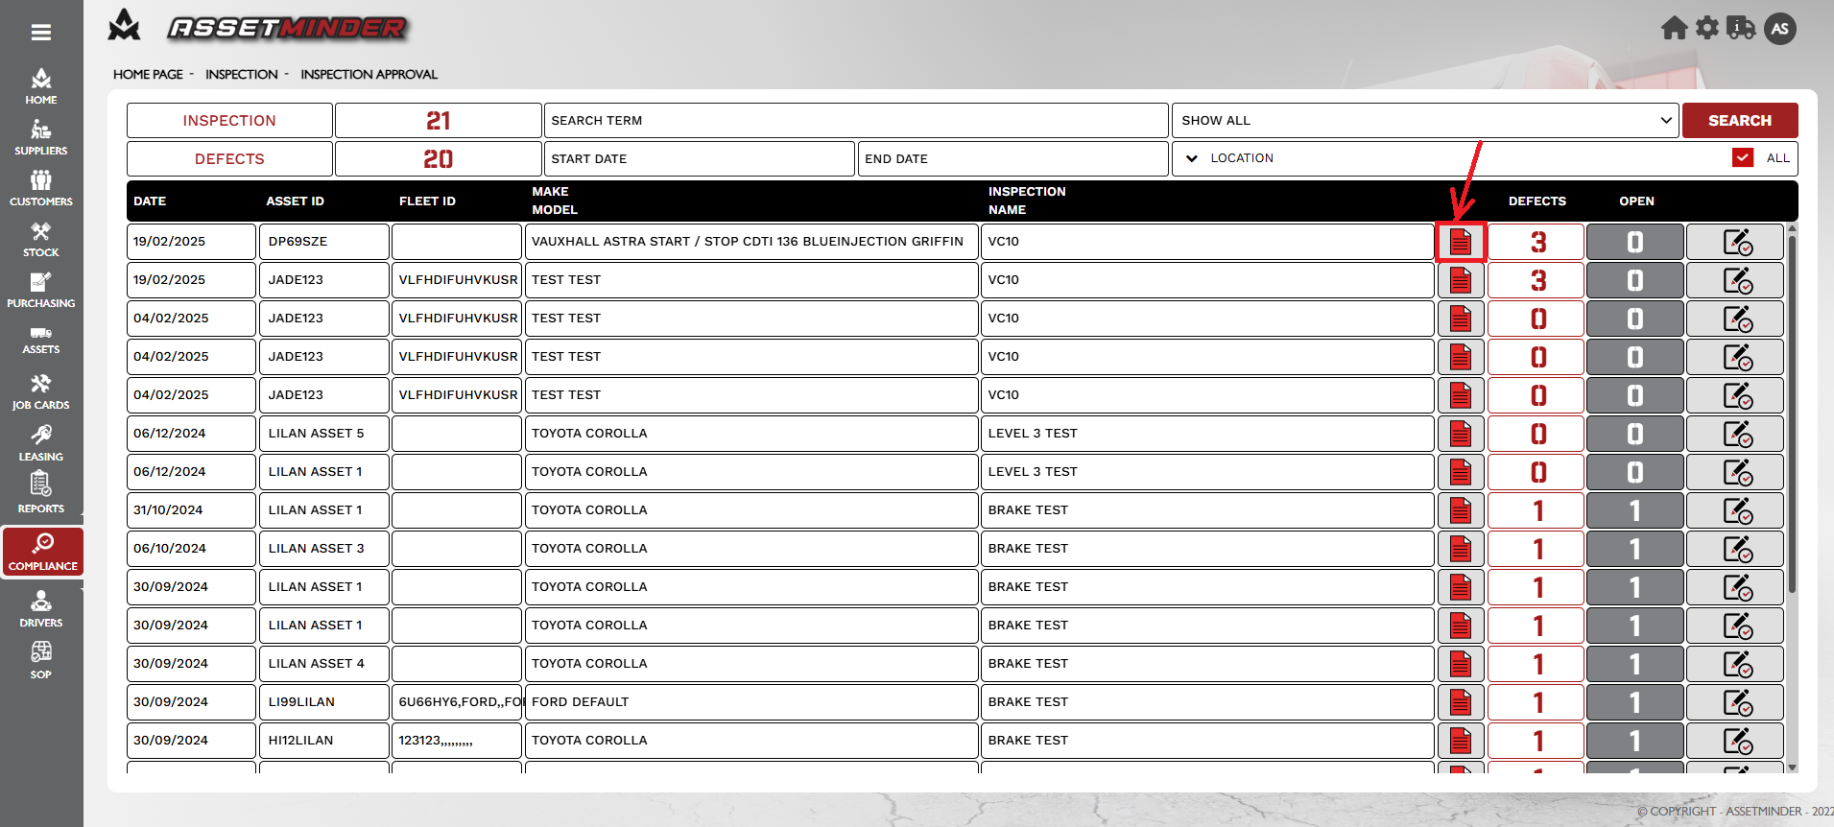This screenshot has width=1834, height=827.
Task: Open Reports from the sidebar
Action: tap(41, 494)
